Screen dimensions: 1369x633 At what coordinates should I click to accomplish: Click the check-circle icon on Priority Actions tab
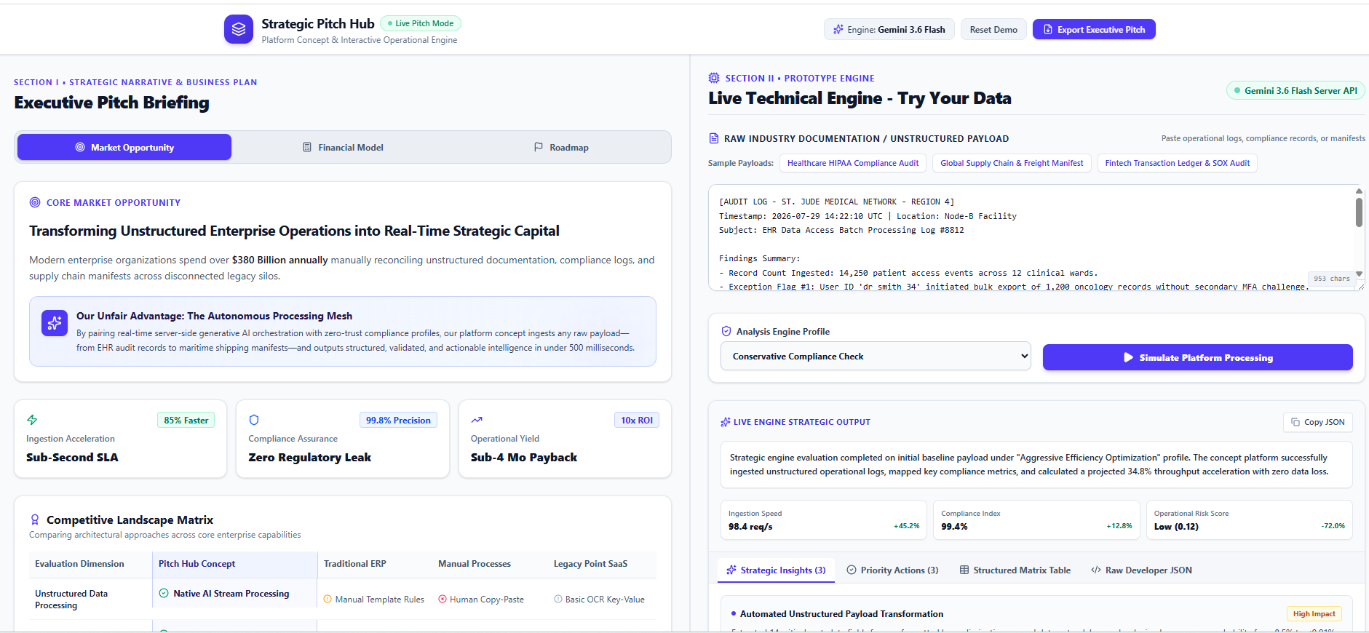[x=852, y=570]
